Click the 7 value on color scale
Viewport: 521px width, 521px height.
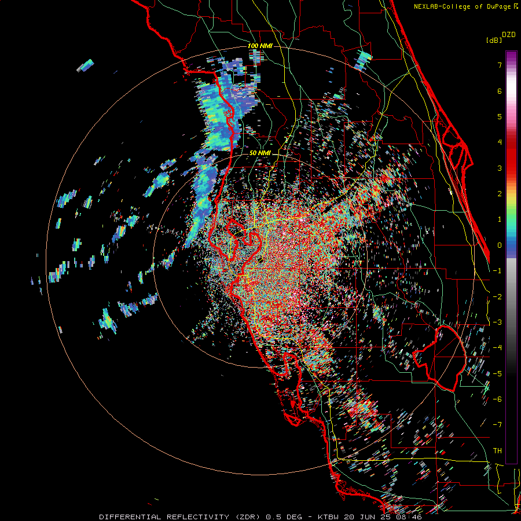click(500, 65)
